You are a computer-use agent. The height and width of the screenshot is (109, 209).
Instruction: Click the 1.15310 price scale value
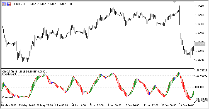[200, 60]
